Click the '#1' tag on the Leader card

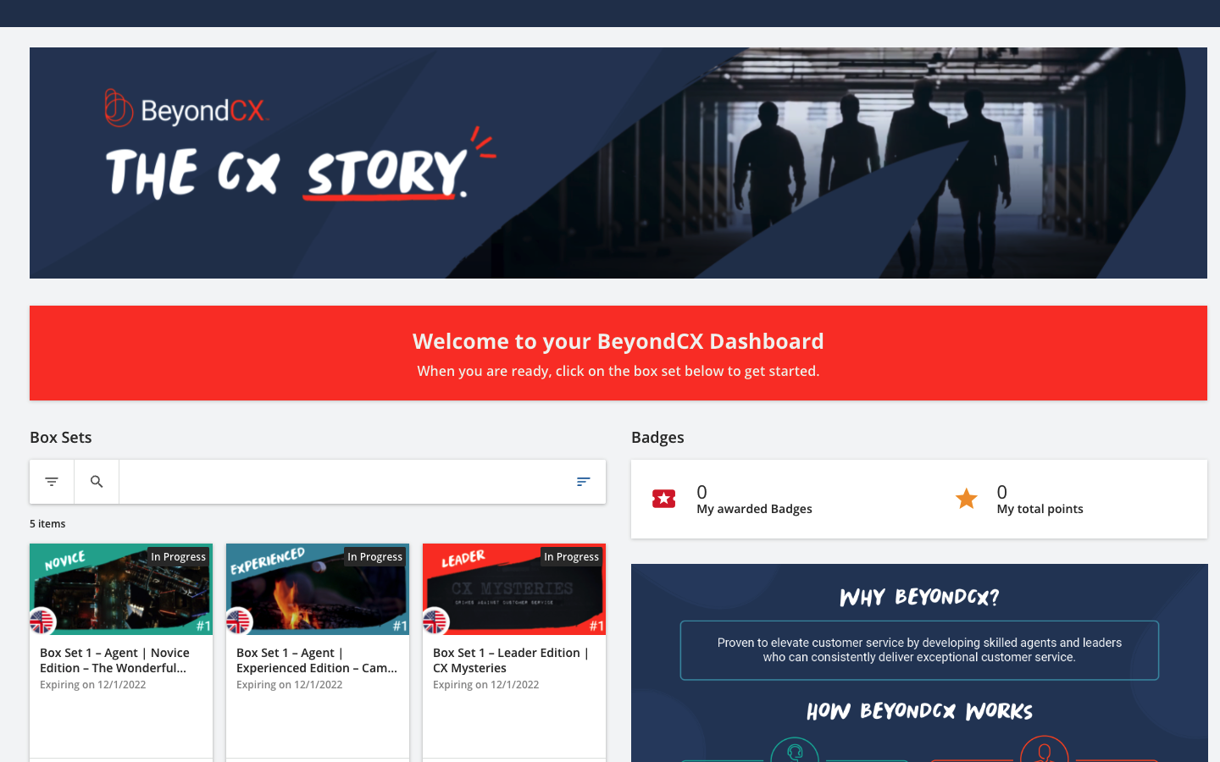point(596,626)
